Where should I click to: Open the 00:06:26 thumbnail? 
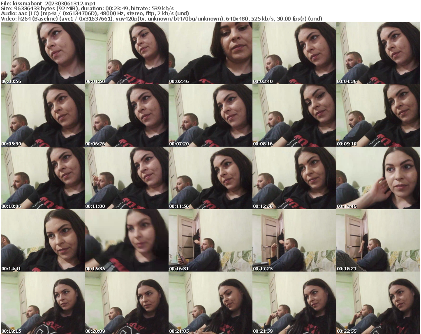coord(126,115)
